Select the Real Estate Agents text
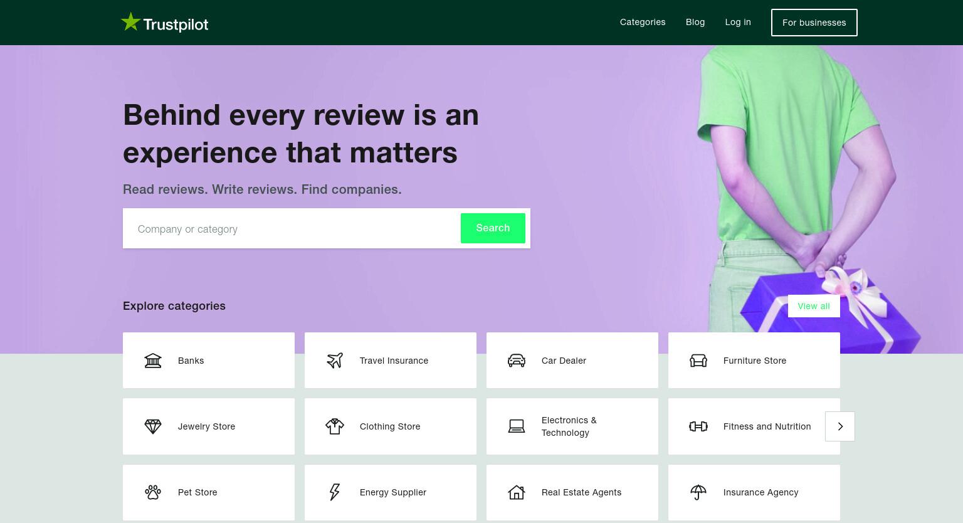The width and height of the screenshot is (963, 523). pyautogui.click(x=582, y=492)
